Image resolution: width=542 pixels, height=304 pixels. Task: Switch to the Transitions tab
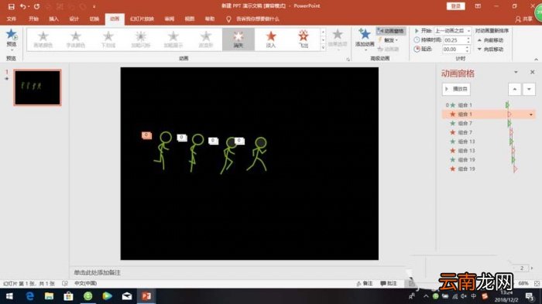pyautogui.click(x=94, y=19)
